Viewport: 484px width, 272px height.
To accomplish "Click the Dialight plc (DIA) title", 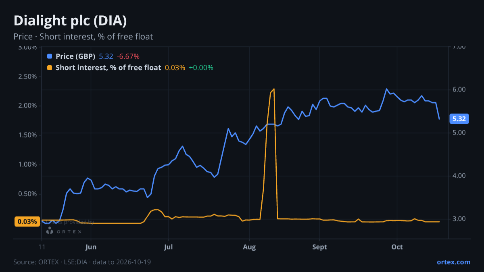I will point(70,21).
